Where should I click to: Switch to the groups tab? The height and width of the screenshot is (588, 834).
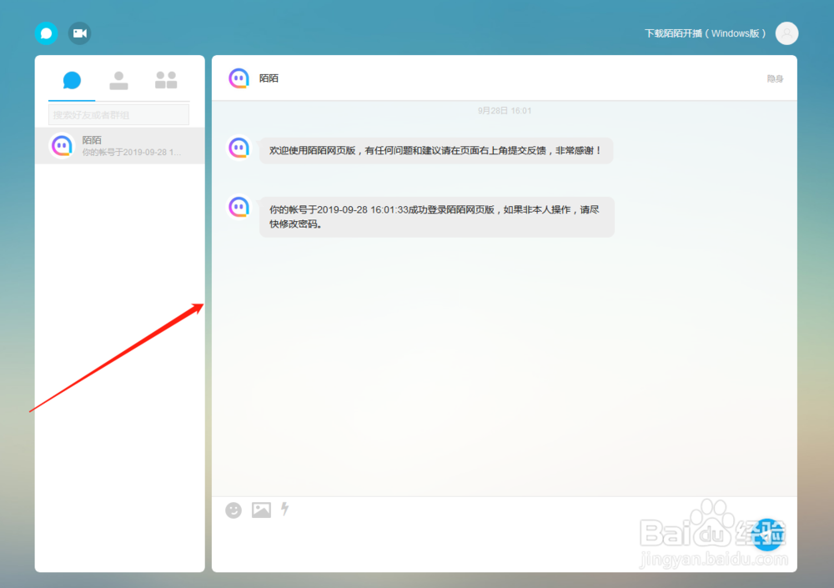coord(166,80)
